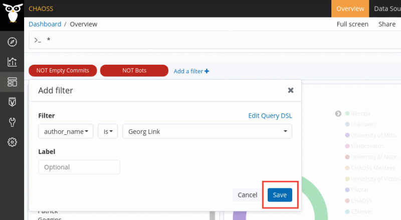Open the Discover compass icon
This screenshot has height=220, width=401.
(12, 42)
